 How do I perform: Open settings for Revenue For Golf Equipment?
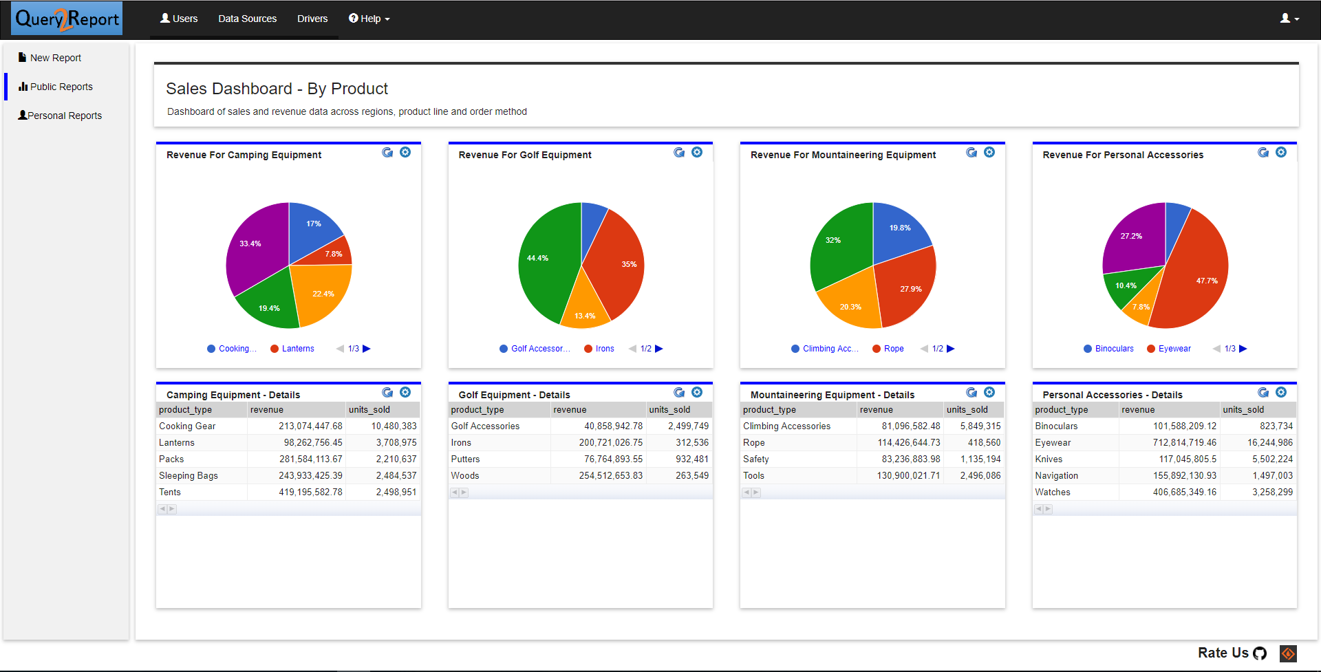pyautogui.click(x=697, y=152)
